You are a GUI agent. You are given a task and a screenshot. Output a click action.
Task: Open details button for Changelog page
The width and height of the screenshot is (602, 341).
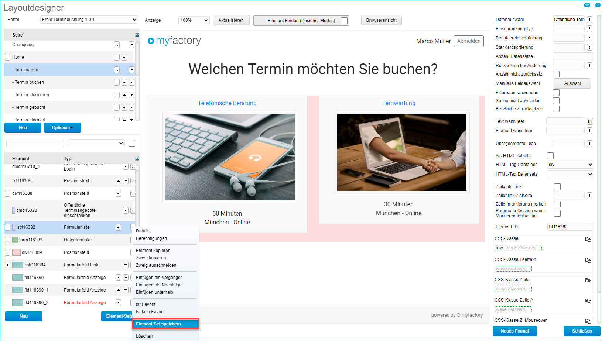coord(117,45)
